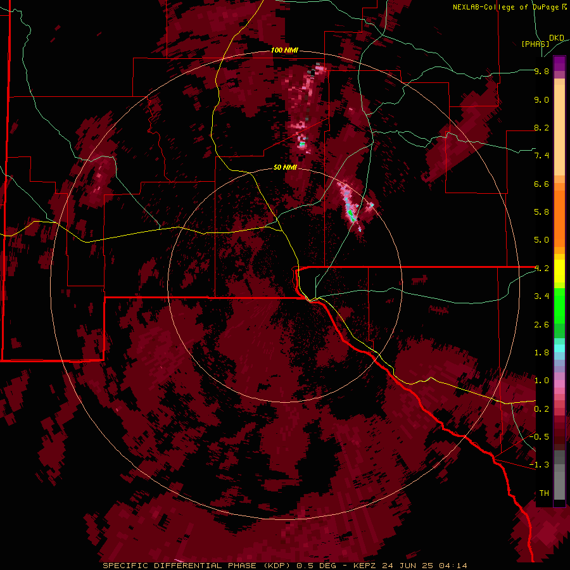Click the -1.3 scale value
The height and width of the screenshot is (570, 570).
coord(539,465)
